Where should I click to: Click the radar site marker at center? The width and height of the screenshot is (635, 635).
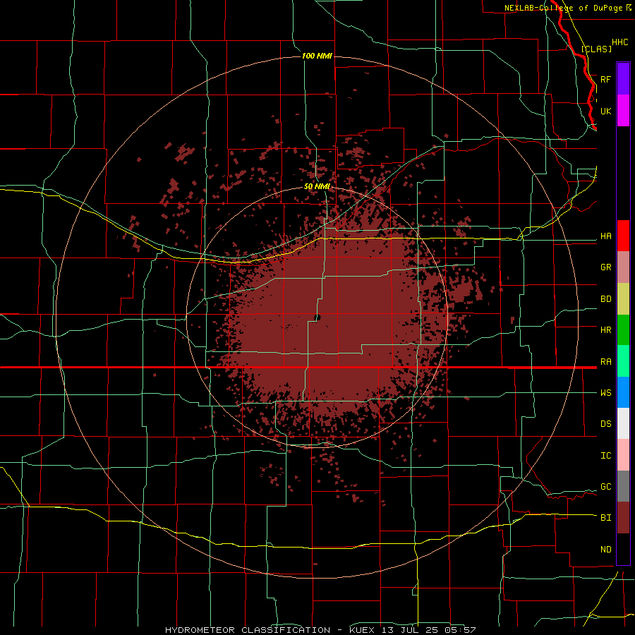pos(317,318)
